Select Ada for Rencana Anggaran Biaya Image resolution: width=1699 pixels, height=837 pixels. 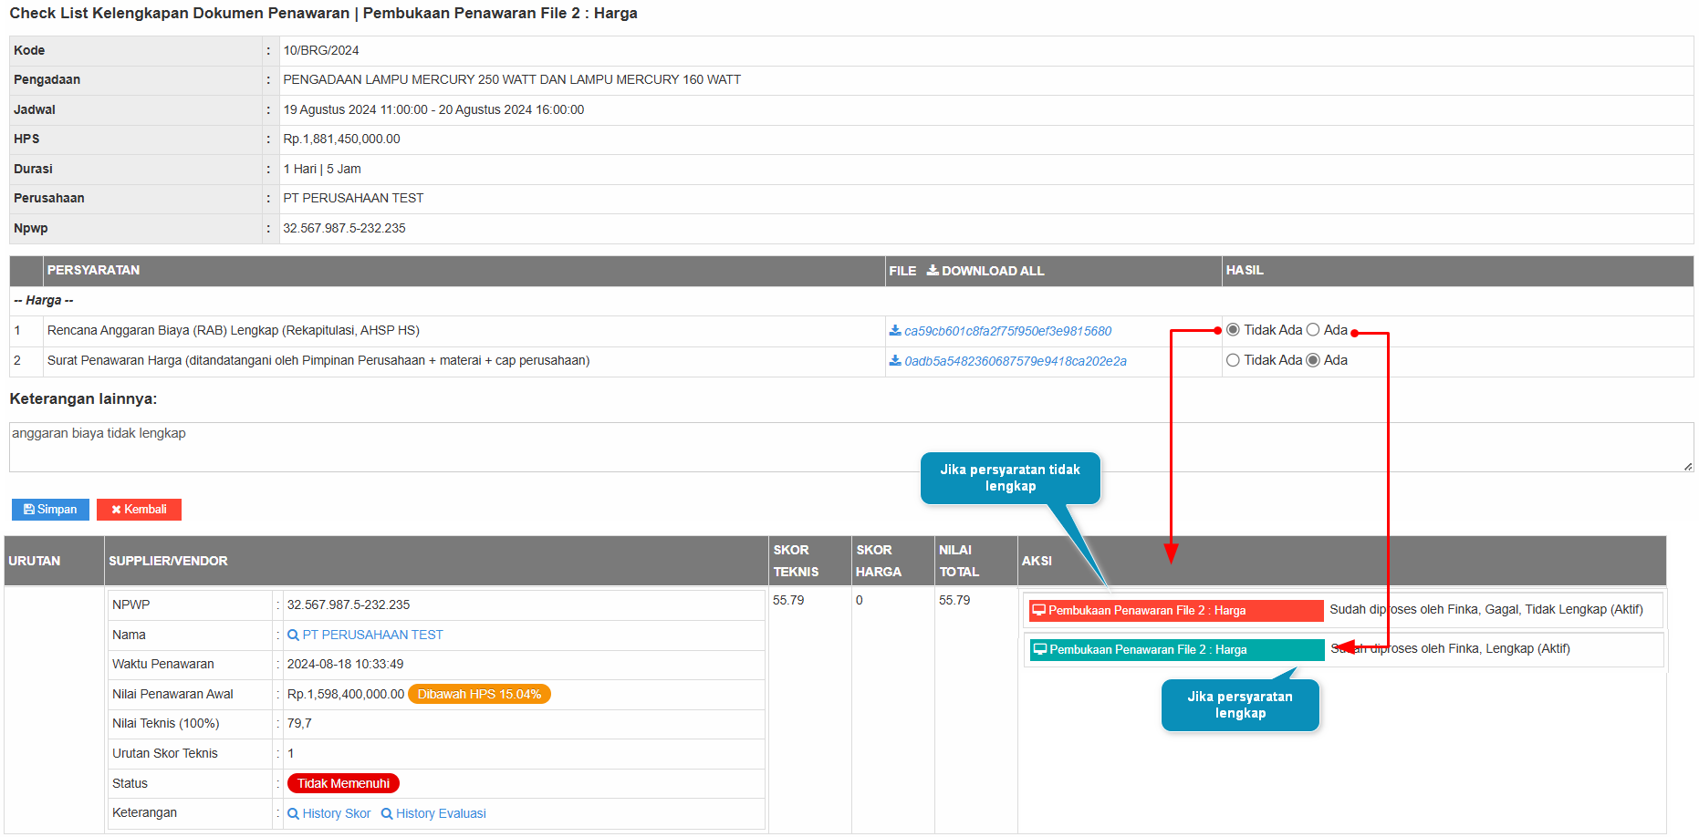[1313, 330]
